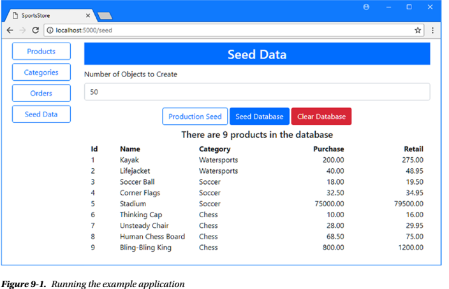Open the Chrome three-dot menu
Viewport: 449px width, 289px height.
[x=432, y=30]
